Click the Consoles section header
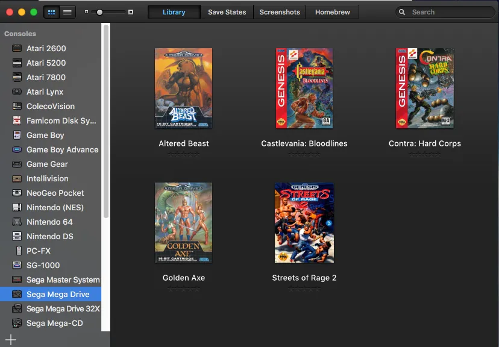 pos(20,34)
